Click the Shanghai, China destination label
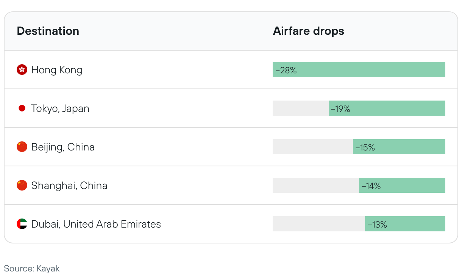This screenshot has width=462, height=279. pos(69,186)
